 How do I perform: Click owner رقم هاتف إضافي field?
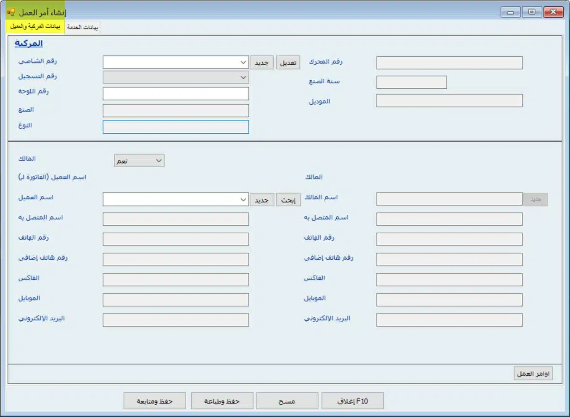(x=449, y=259)
